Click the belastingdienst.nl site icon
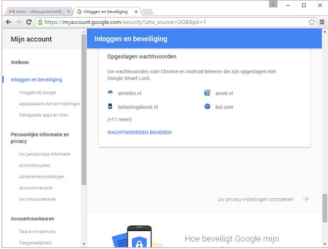The height and width of the screenshot is (249, 328). (110, 106)
